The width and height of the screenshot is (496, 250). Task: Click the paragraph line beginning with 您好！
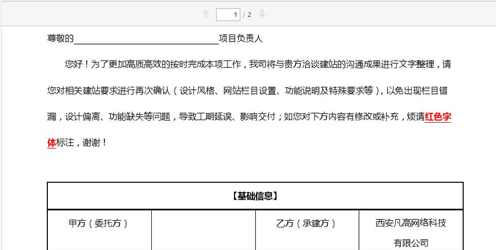coord(257,64)
